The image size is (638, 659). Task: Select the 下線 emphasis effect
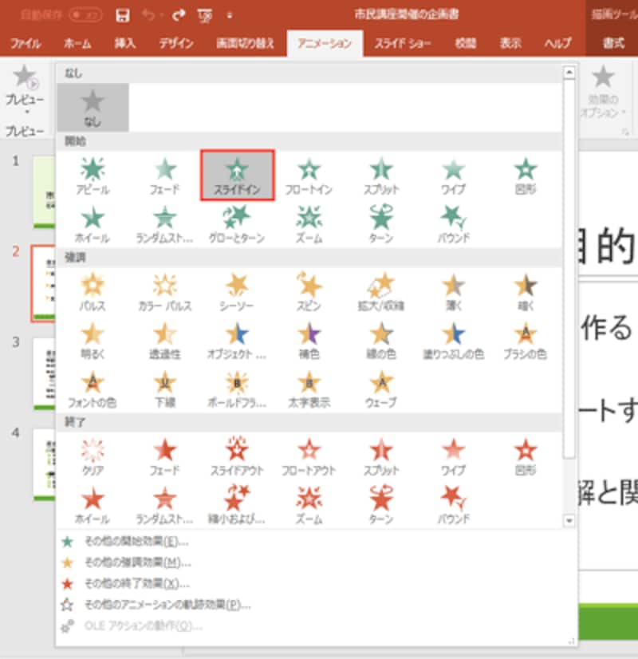coord(164,389)
